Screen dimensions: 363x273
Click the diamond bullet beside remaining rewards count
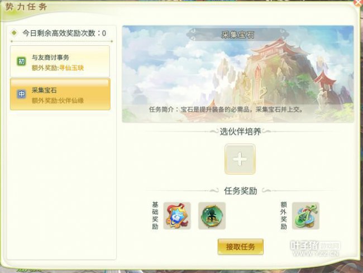tap(14, 33)
